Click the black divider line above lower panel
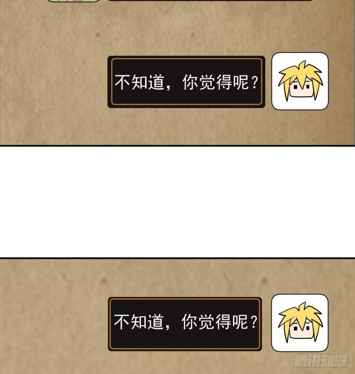The width and height of the screenshot is (355, 374). point(177,258)
